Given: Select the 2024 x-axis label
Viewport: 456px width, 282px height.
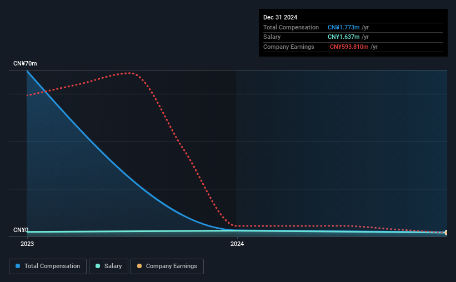Looking at the screenshot, I should 237,244.
